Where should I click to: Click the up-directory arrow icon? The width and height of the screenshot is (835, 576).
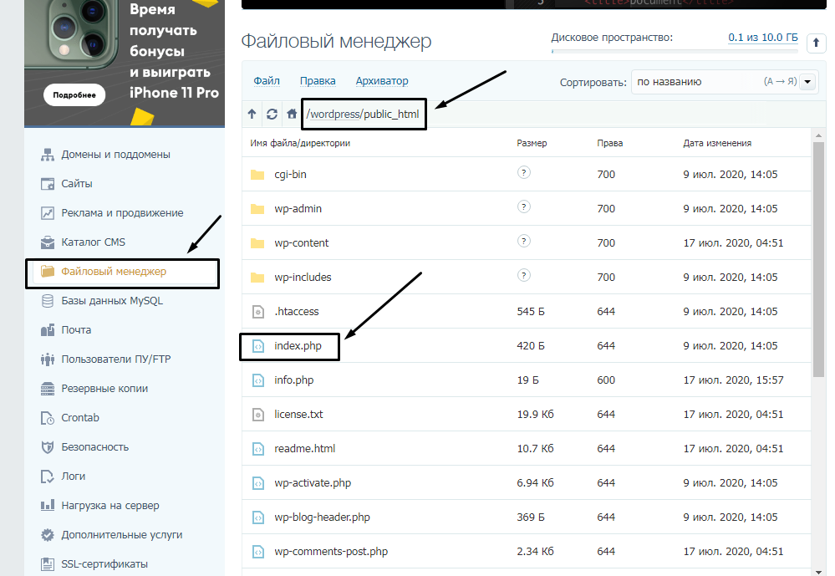252,114
